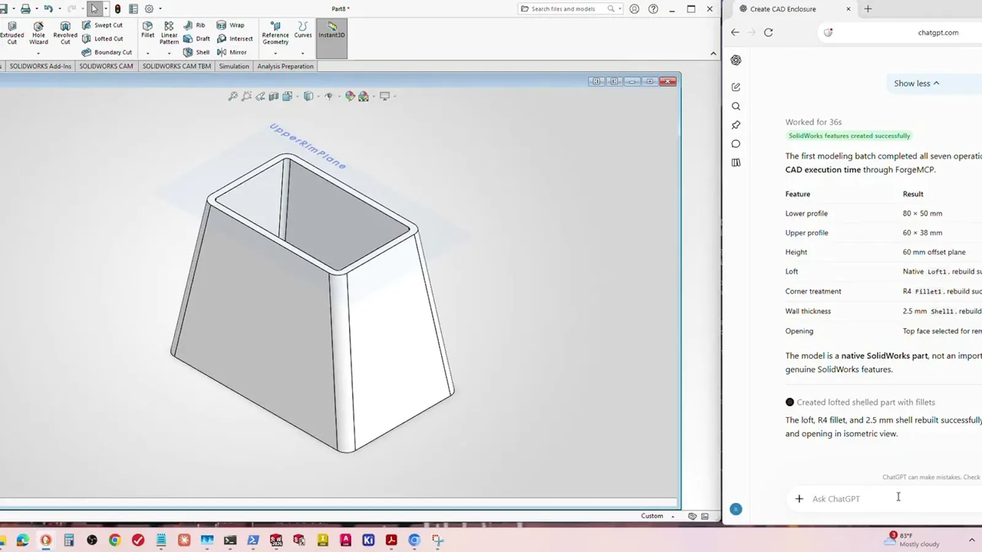Apply the Fillet feature
Screen dimensions: 982x552
pos(148,29)
